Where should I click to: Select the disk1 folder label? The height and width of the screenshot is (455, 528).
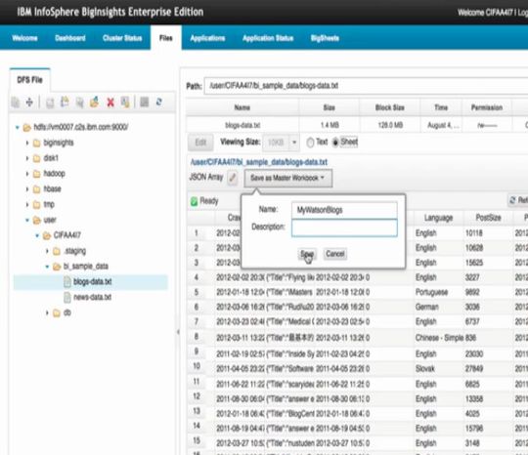point(51,158)
